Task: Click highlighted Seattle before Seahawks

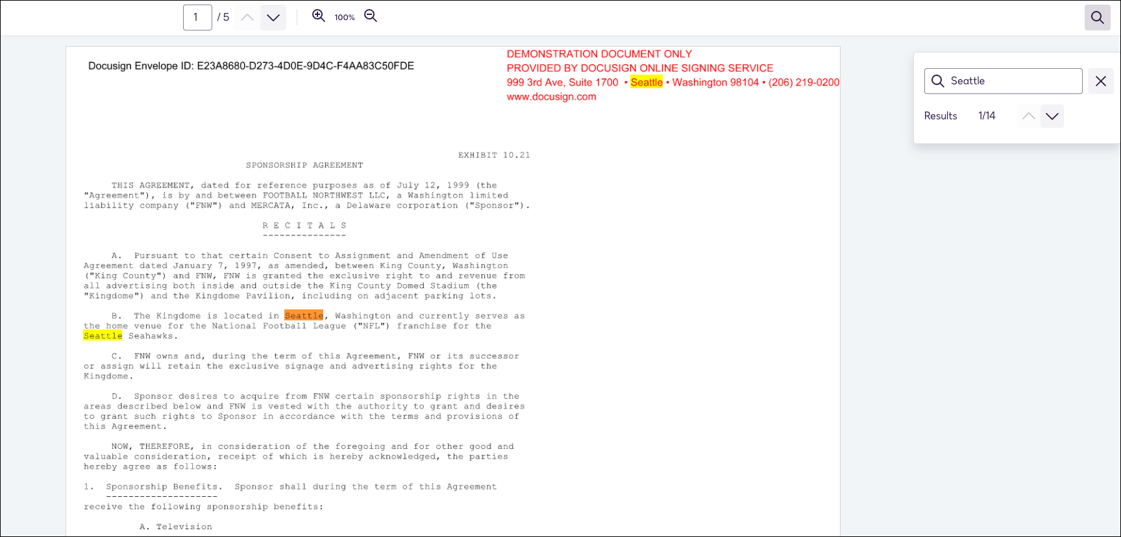Action: click(103, 336)
